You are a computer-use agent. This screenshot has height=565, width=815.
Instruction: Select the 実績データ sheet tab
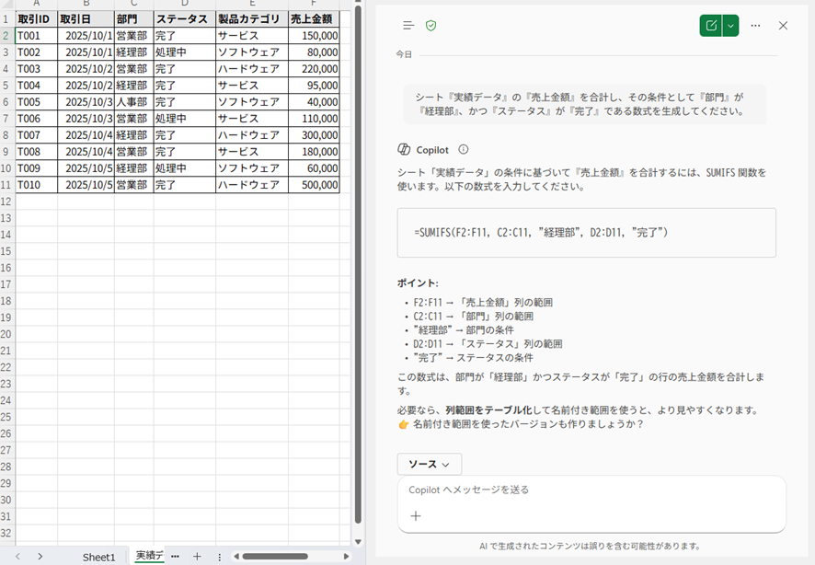coord(150,556)
